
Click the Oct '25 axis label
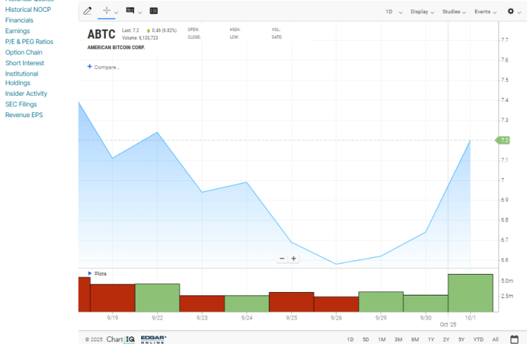point(448,325)
